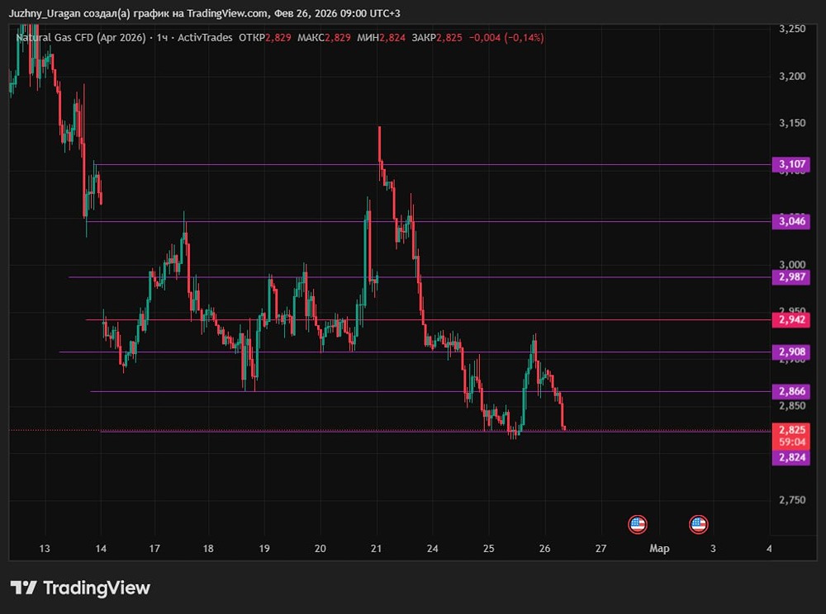Click date 24 on the time axis
This screenshot has width=826, height=614.
[433, 548]
